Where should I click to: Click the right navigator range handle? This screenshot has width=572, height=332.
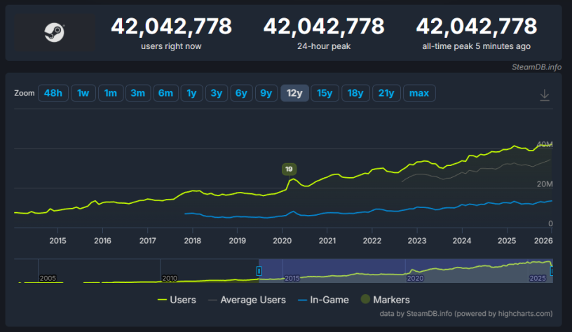pos(552,270)
